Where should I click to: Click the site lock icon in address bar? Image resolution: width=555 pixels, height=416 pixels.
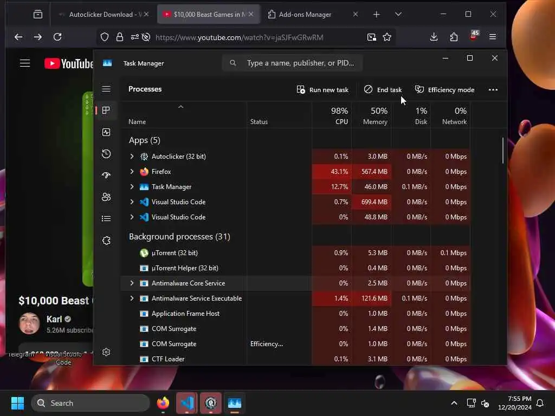pyautogui.click(x=120, y=37)
